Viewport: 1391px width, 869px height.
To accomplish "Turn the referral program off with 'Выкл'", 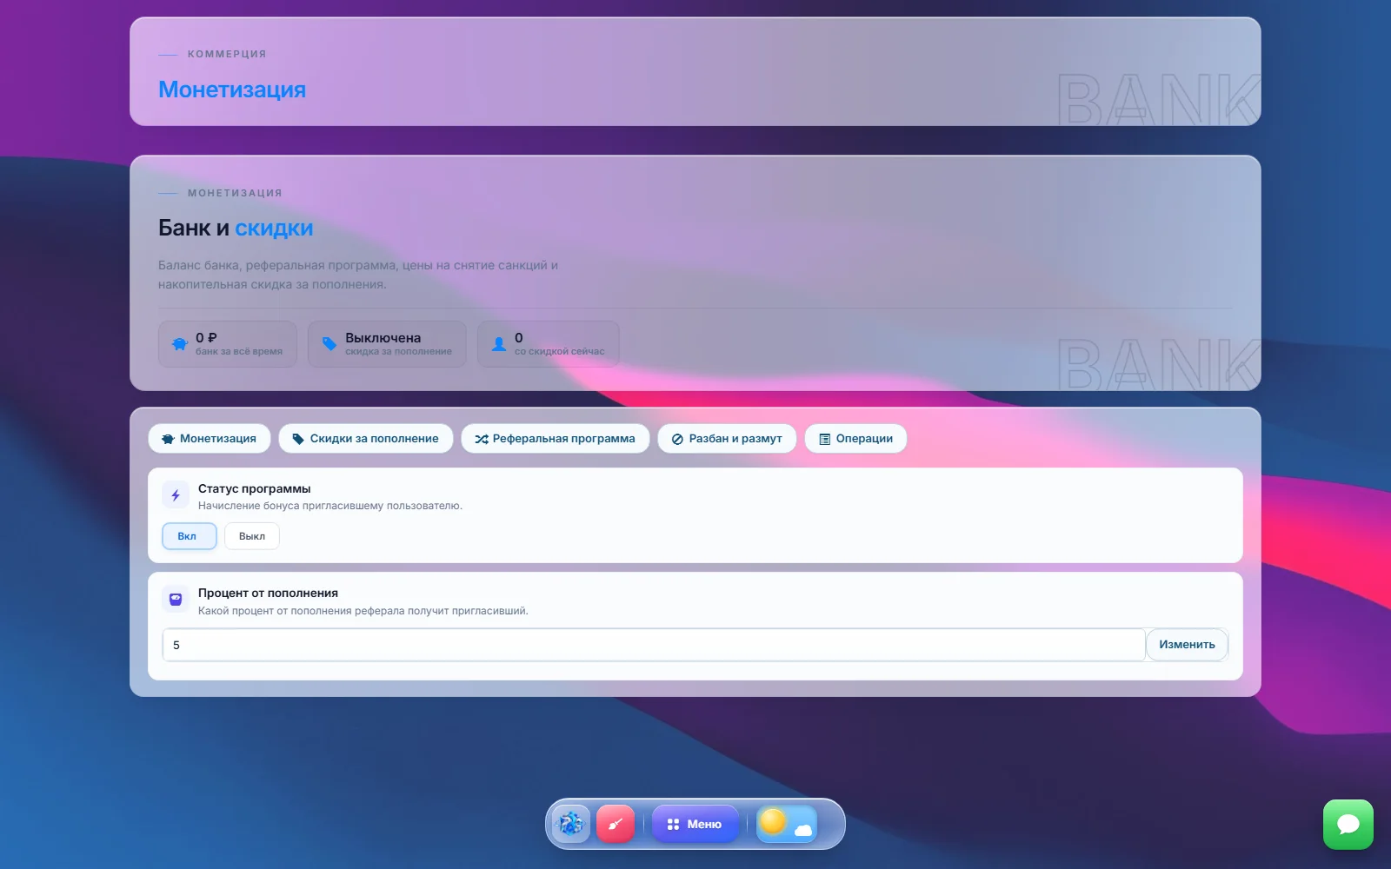I will click(x=252, y=536).
